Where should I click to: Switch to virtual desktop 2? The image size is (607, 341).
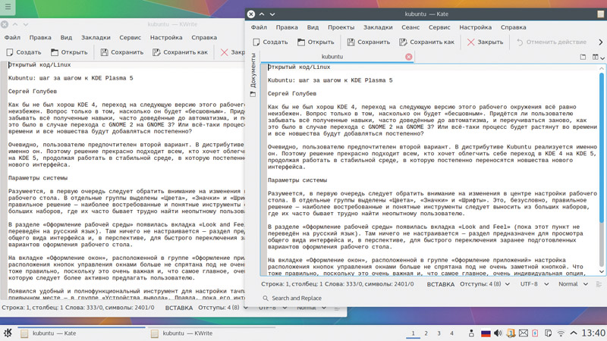pyautogui.click(x=426, y=333)
